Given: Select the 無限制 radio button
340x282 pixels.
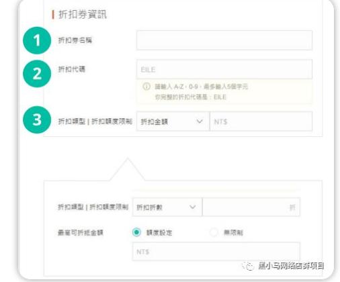Looking at the screenshot, I should (214, 232).
